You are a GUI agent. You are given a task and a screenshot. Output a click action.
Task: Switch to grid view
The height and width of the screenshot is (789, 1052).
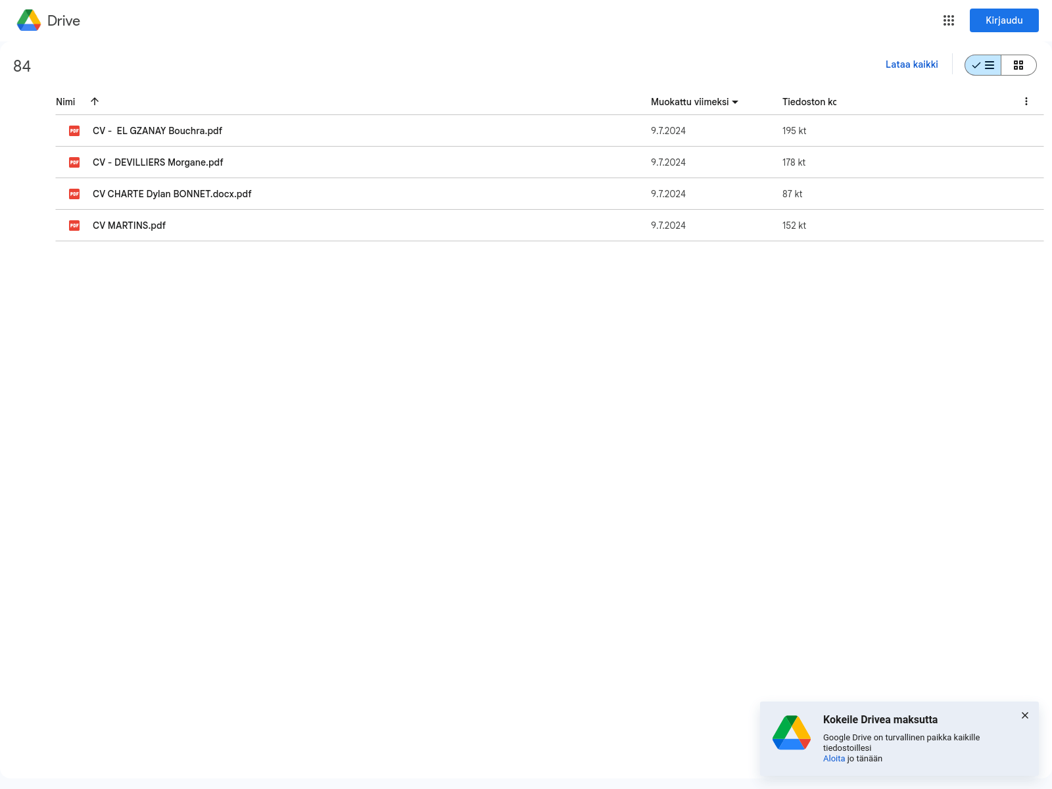click(1018, 65)
